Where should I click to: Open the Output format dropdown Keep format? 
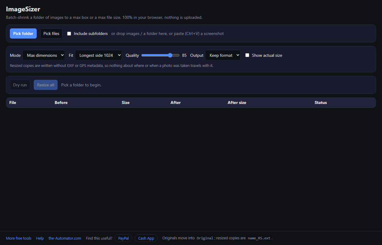223,55
